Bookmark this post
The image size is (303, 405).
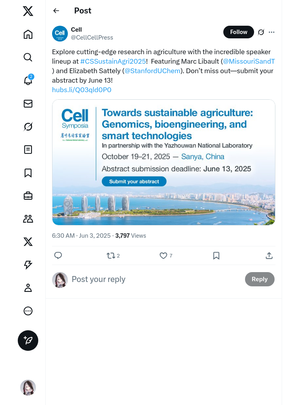tap(216, 256)
